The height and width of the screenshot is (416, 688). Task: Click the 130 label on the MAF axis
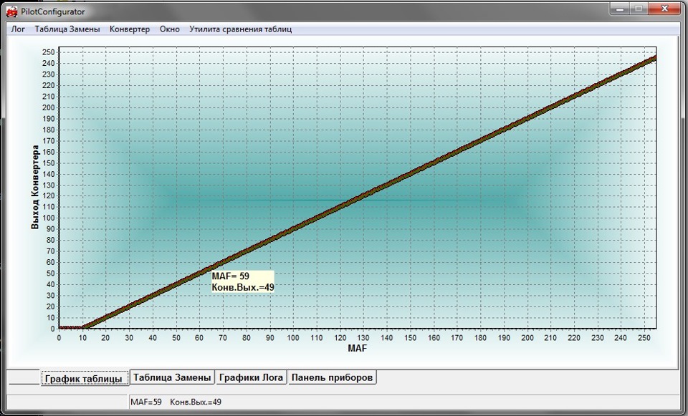pos(363,338)
